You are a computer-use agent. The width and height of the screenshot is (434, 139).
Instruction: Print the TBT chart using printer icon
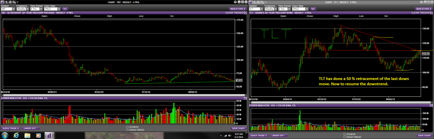pos(10,2)
